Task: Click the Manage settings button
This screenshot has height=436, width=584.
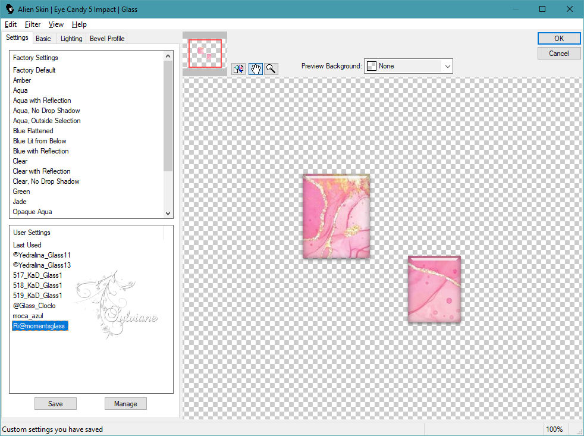Action: [x=125, y=403]
